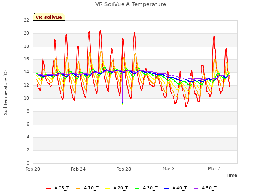Click the 14 y-axis tick label

pos(26,72)
